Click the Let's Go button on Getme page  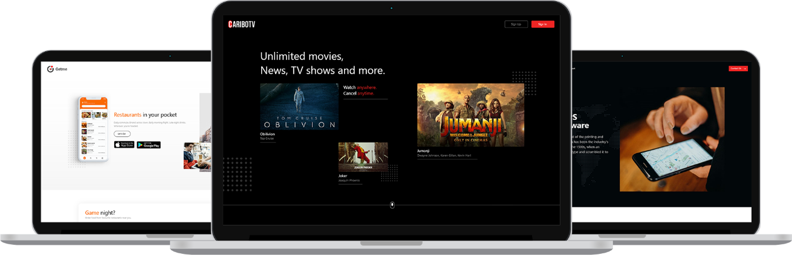point(122,134)
